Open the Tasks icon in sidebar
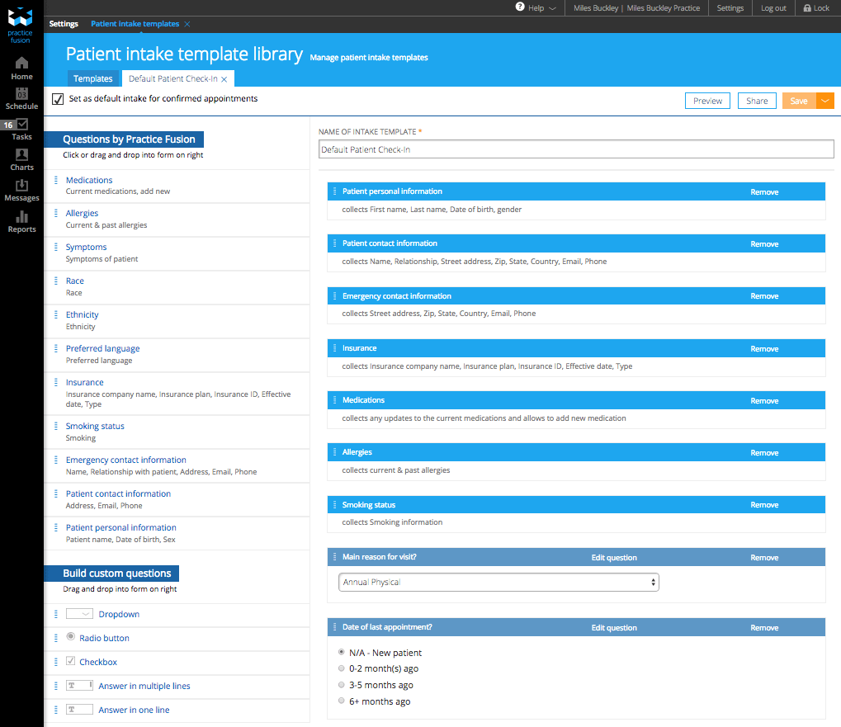Viewport: 841px width, 727px height. [22, 125]
